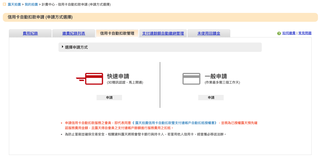Viewport: 321px width, 162px height.
Task: Click the 快速申請 heading text
Action: click(118, 76)
